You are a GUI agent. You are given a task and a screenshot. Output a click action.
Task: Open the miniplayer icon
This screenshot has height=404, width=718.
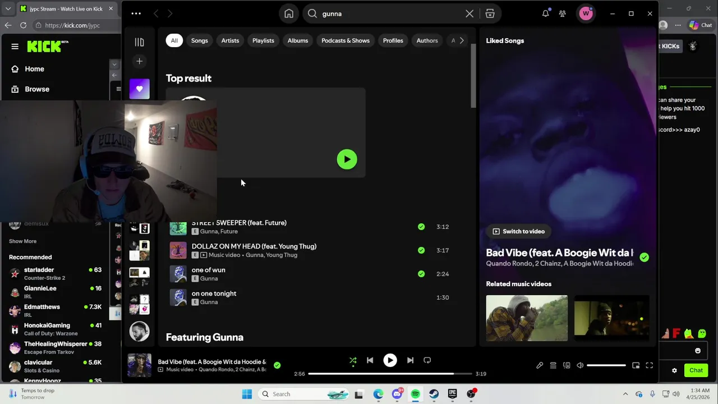click(x=636, y=365)
